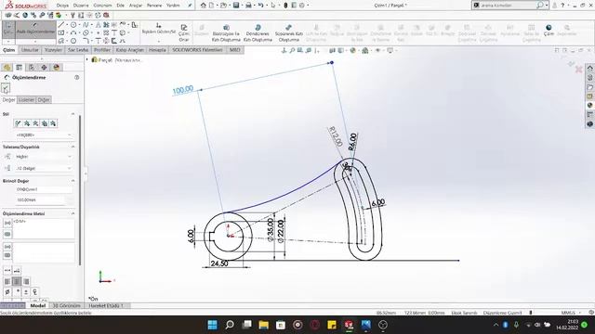Click the Undo icon in title bar

click(x=260, y=6)
